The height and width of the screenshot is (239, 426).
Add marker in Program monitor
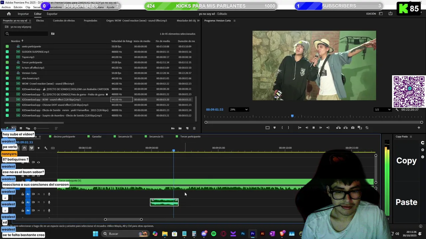(x=275, y=128)
